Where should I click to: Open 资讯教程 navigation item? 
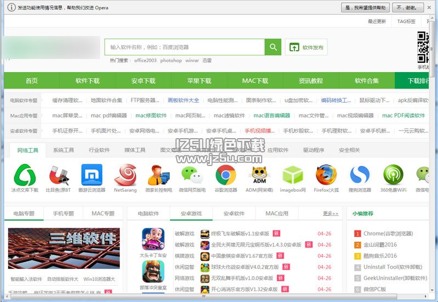click(x=311, y=81)
